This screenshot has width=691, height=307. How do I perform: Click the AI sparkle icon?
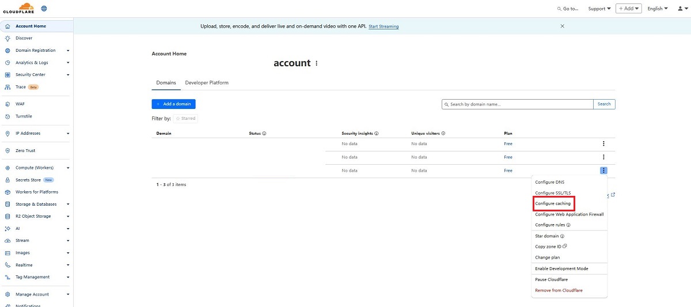(7, 228)
